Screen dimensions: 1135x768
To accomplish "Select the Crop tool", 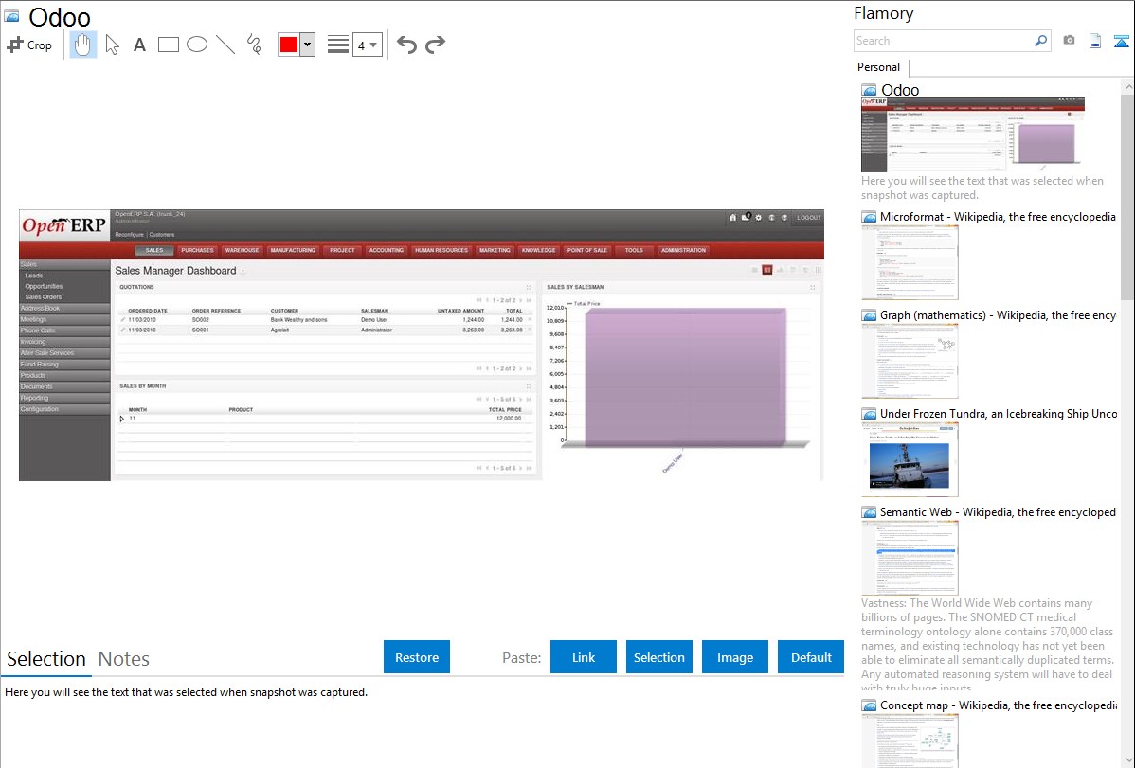I will coord(29,45).
